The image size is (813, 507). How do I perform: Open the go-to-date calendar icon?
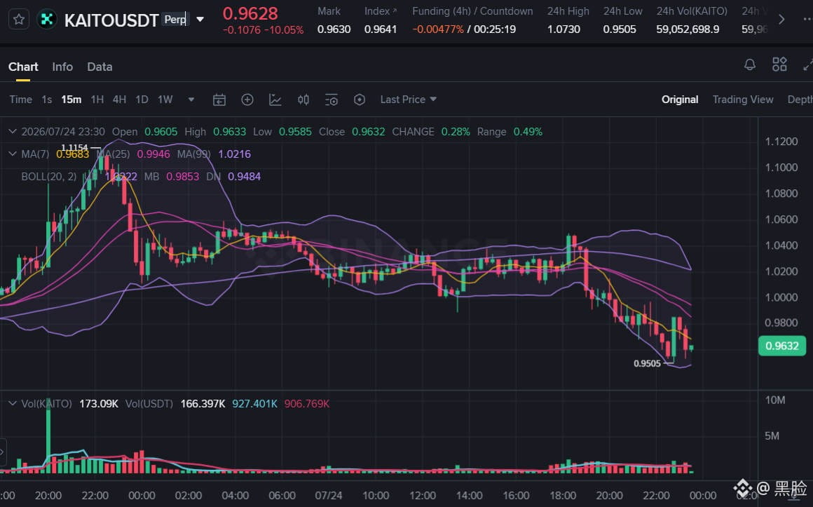(219, 100)
